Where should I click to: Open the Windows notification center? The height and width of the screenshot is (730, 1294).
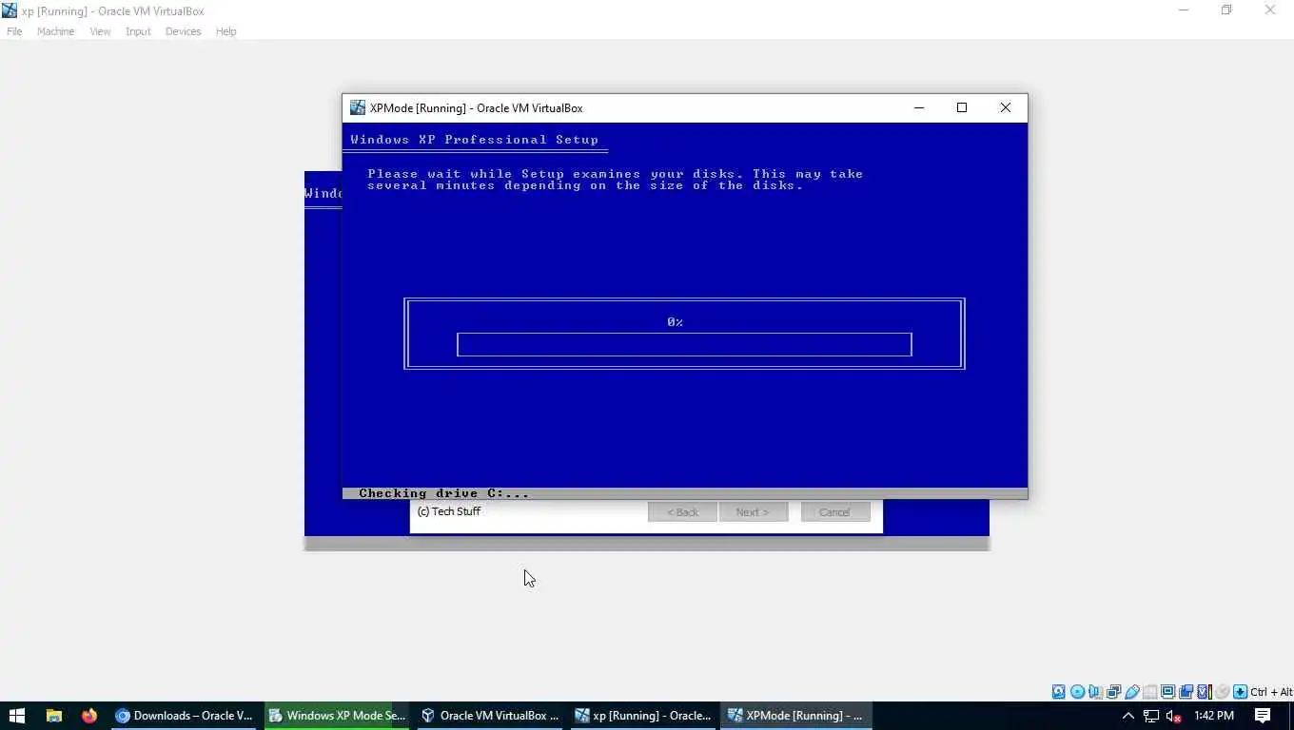click(1263, 716)
